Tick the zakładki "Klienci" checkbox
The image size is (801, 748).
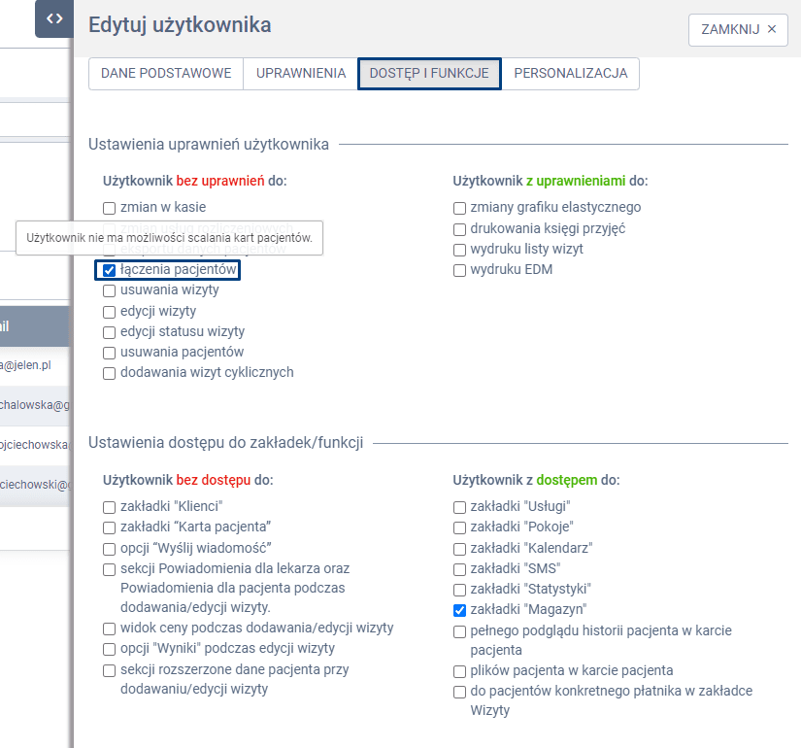click(110, 507)
